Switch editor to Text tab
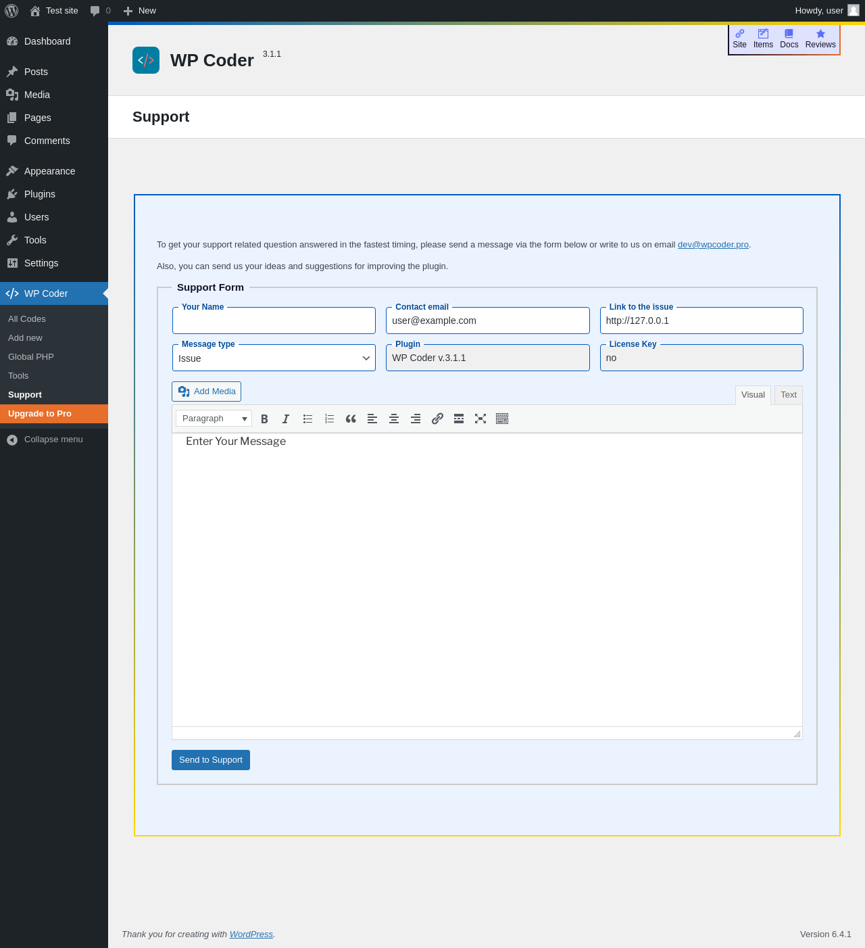Screen dimensions: 865x948 pos(789,395)
